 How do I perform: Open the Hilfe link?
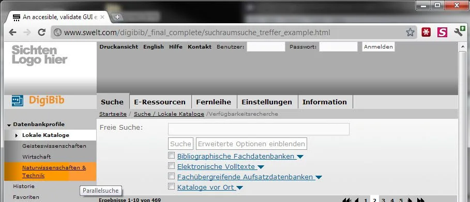point(176,46)
